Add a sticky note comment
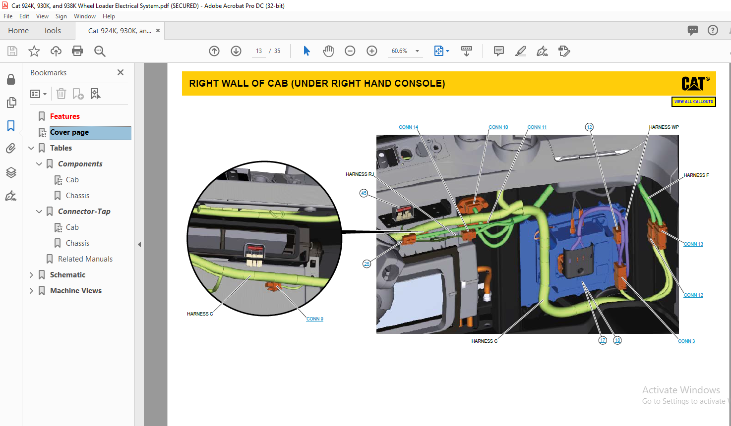The height and width of the screenshot is (426, 731). pos(499,51)
